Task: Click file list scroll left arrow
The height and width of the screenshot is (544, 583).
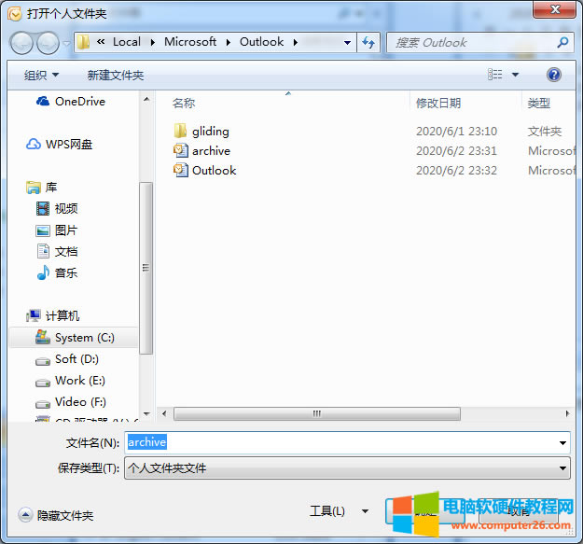Action: pyautogui.click(x=164, y=413)
